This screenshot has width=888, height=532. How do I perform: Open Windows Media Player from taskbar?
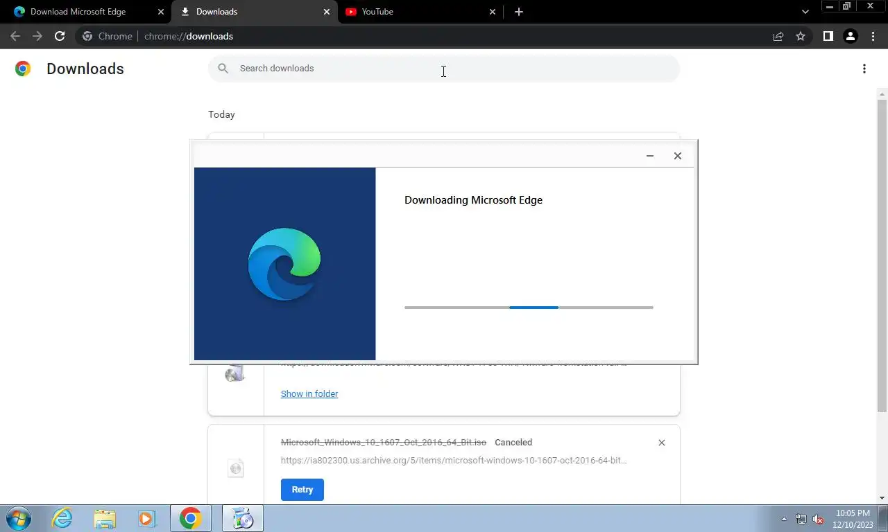click(146, 518)
